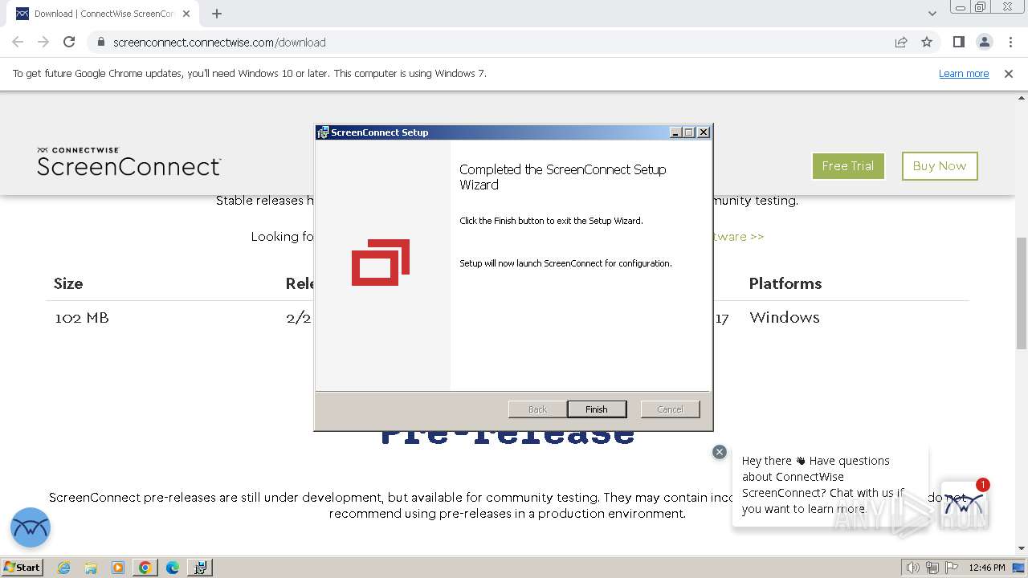Viewport: 1028px width, 578px height.
Task: Switch to Chrome in taskbar
Action: pos(145,568)
